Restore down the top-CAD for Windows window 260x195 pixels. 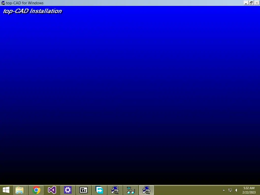point(251,3)
